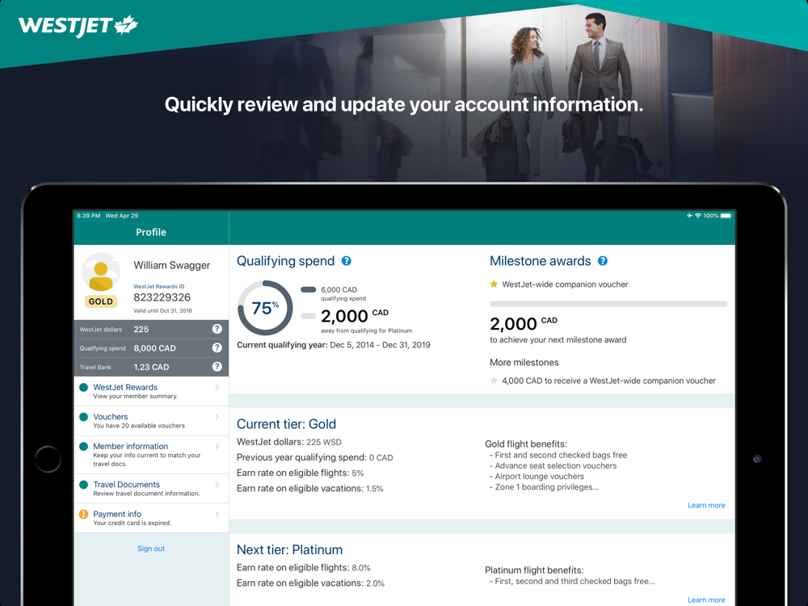808x606 pixels.
Task: Tap the airplane mode status icon
Action: (689, 216)
